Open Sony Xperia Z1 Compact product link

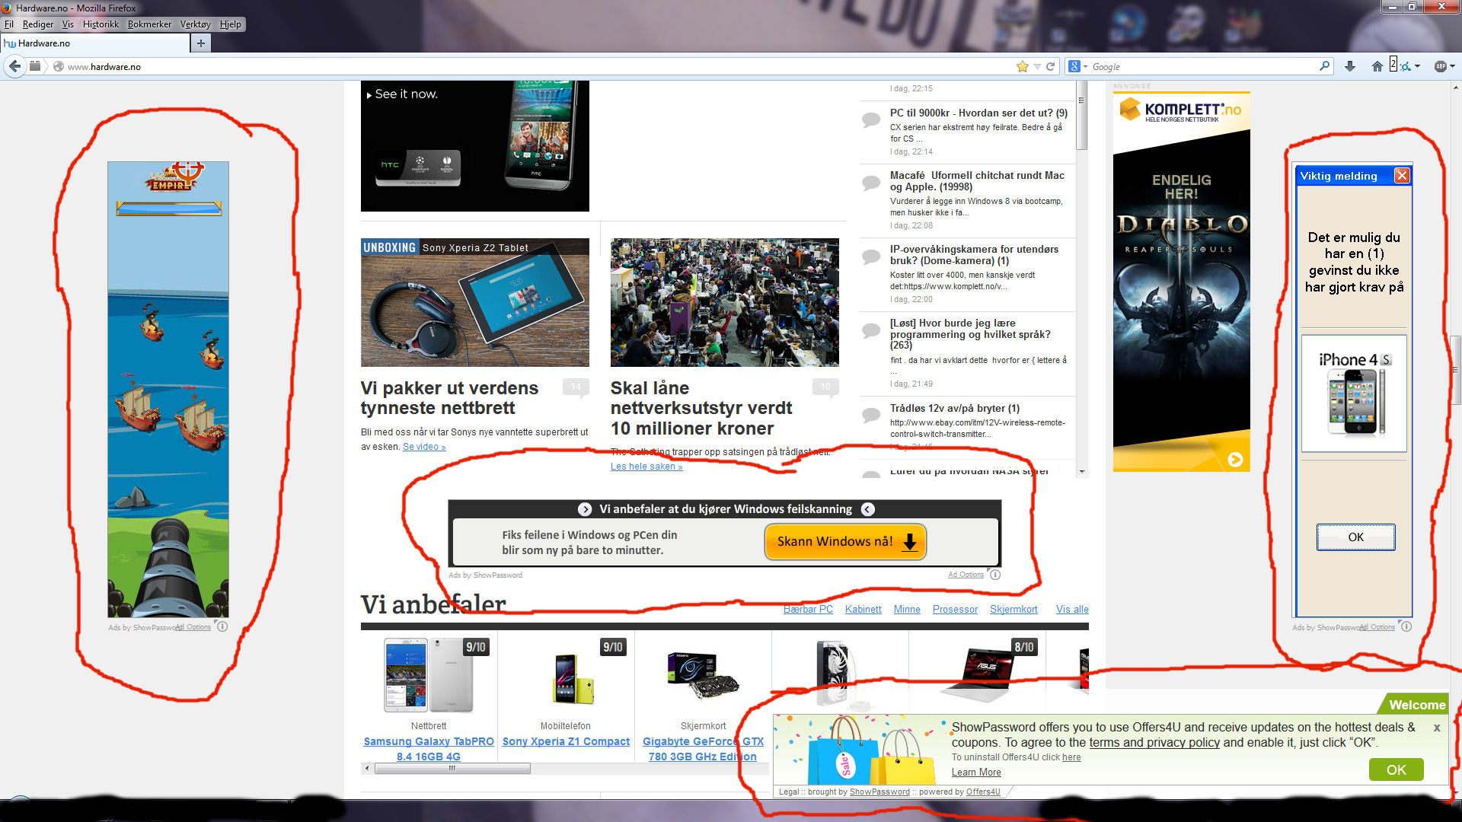pos(566,742)
